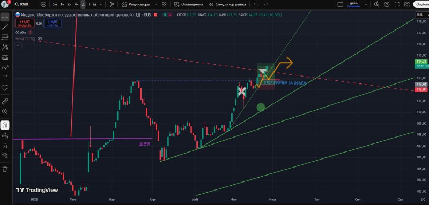The width and height of the screenshot is (429, 205).
Task: Open Оповещения alerts
Action: tap(189, 4)
